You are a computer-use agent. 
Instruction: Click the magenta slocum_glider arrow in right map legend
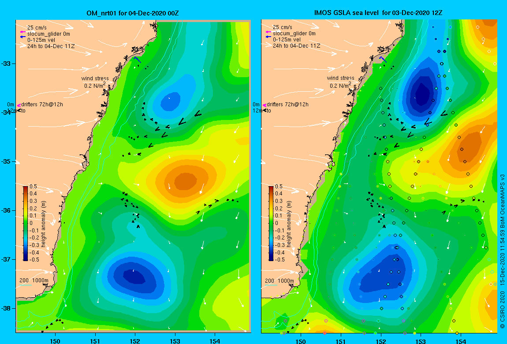point(268,32)
